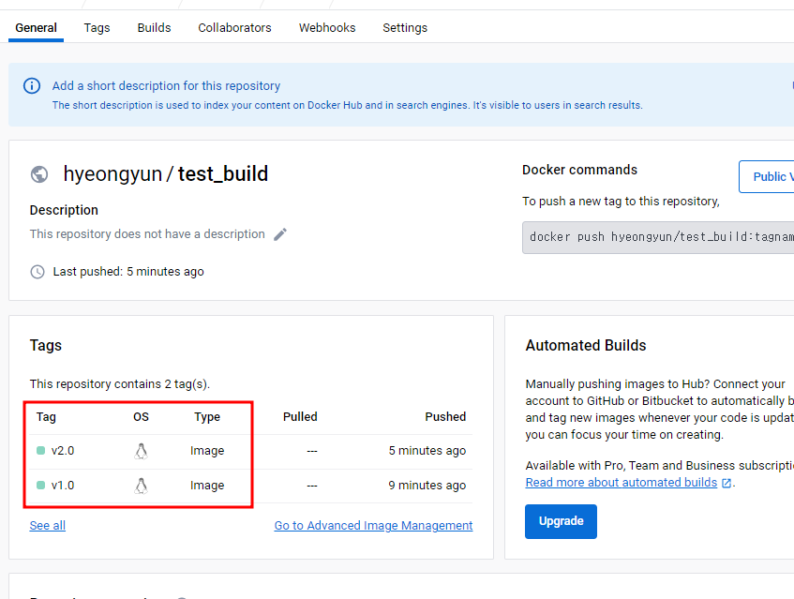This screenshot has width=794, height=599.
Task: Click the Linux penguin icon for v2.0
Action: [x=142, y=451]
